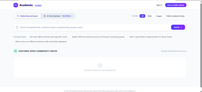202x92 pixels.
Task: Select the All filter
Action: [x=142, y=16]
